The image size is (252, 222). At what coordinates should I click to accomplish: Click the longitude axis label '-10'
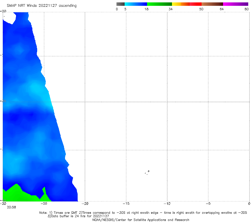coord(167,204)
